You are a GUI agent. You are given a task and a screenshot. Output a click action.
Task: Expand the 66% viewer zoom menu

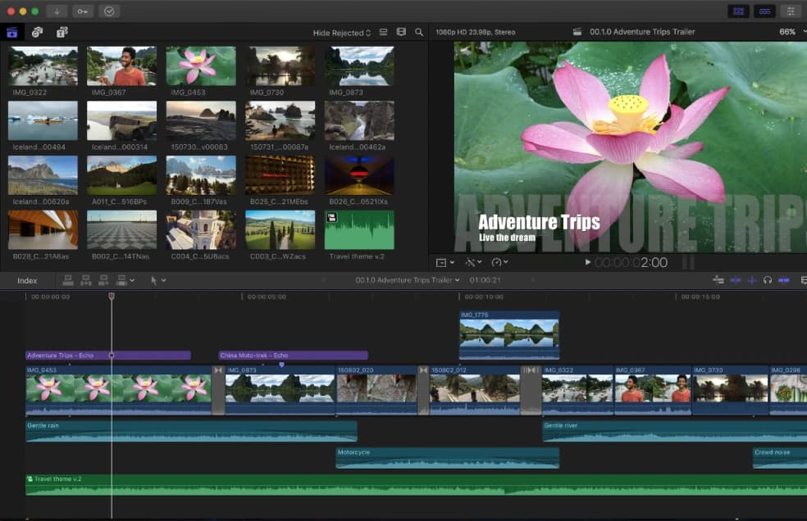pyautogui.click(x=789, y=32)
